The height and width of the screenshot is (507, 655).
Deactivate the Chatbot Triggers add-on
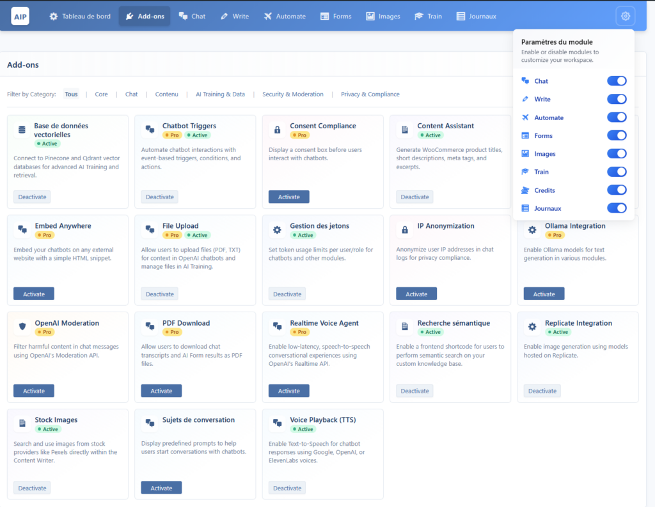point(159,197)
